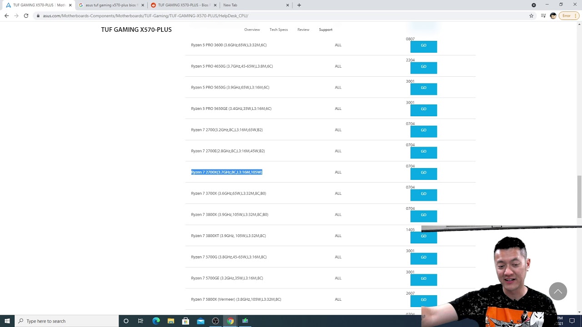
Task: Open Tech Specs section
Action: pos(279,30)
